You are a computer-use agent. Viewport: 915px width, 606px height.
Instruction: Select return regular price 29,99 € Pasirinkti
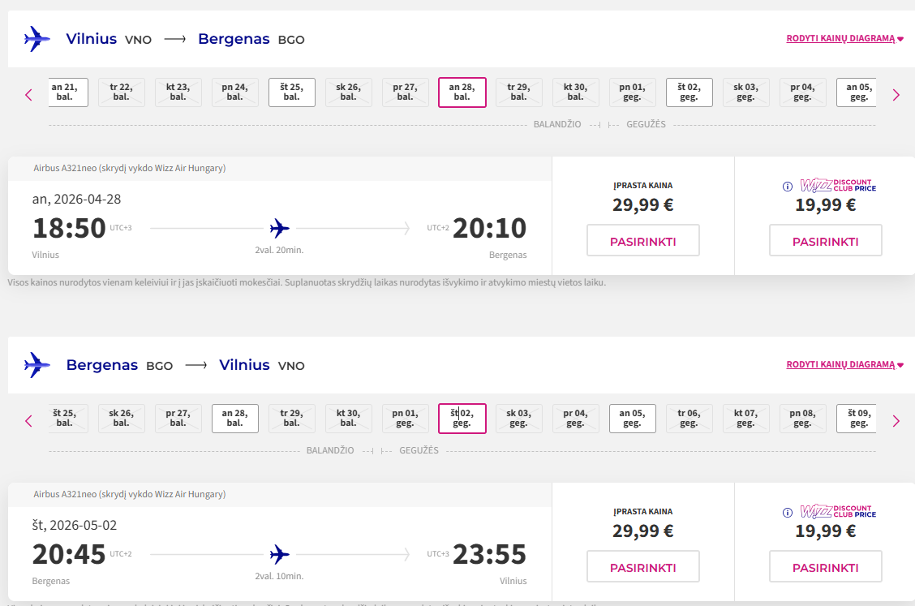pos(642,567)
